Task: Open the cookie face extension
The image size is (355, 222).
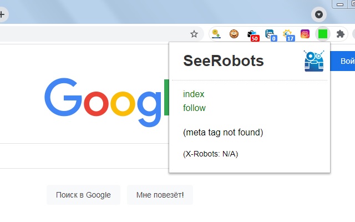Action: 235,34
